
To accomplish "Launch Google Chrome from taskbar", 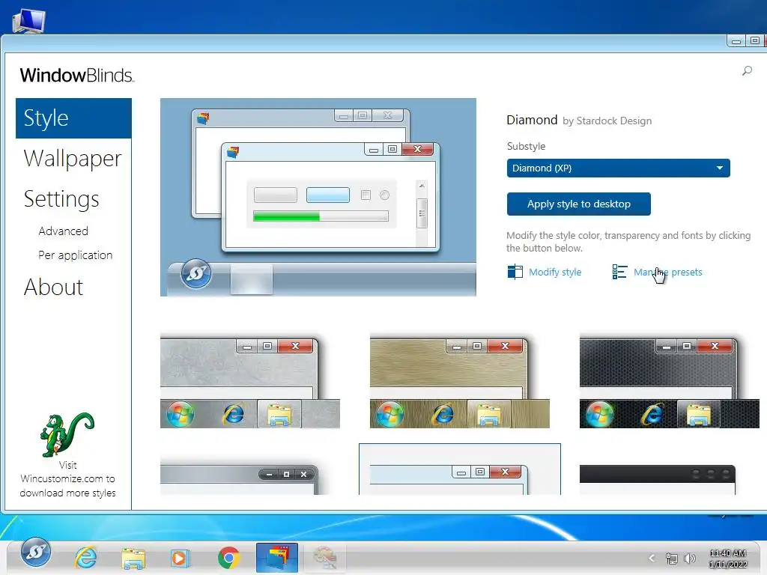I will tap(228, 558).
